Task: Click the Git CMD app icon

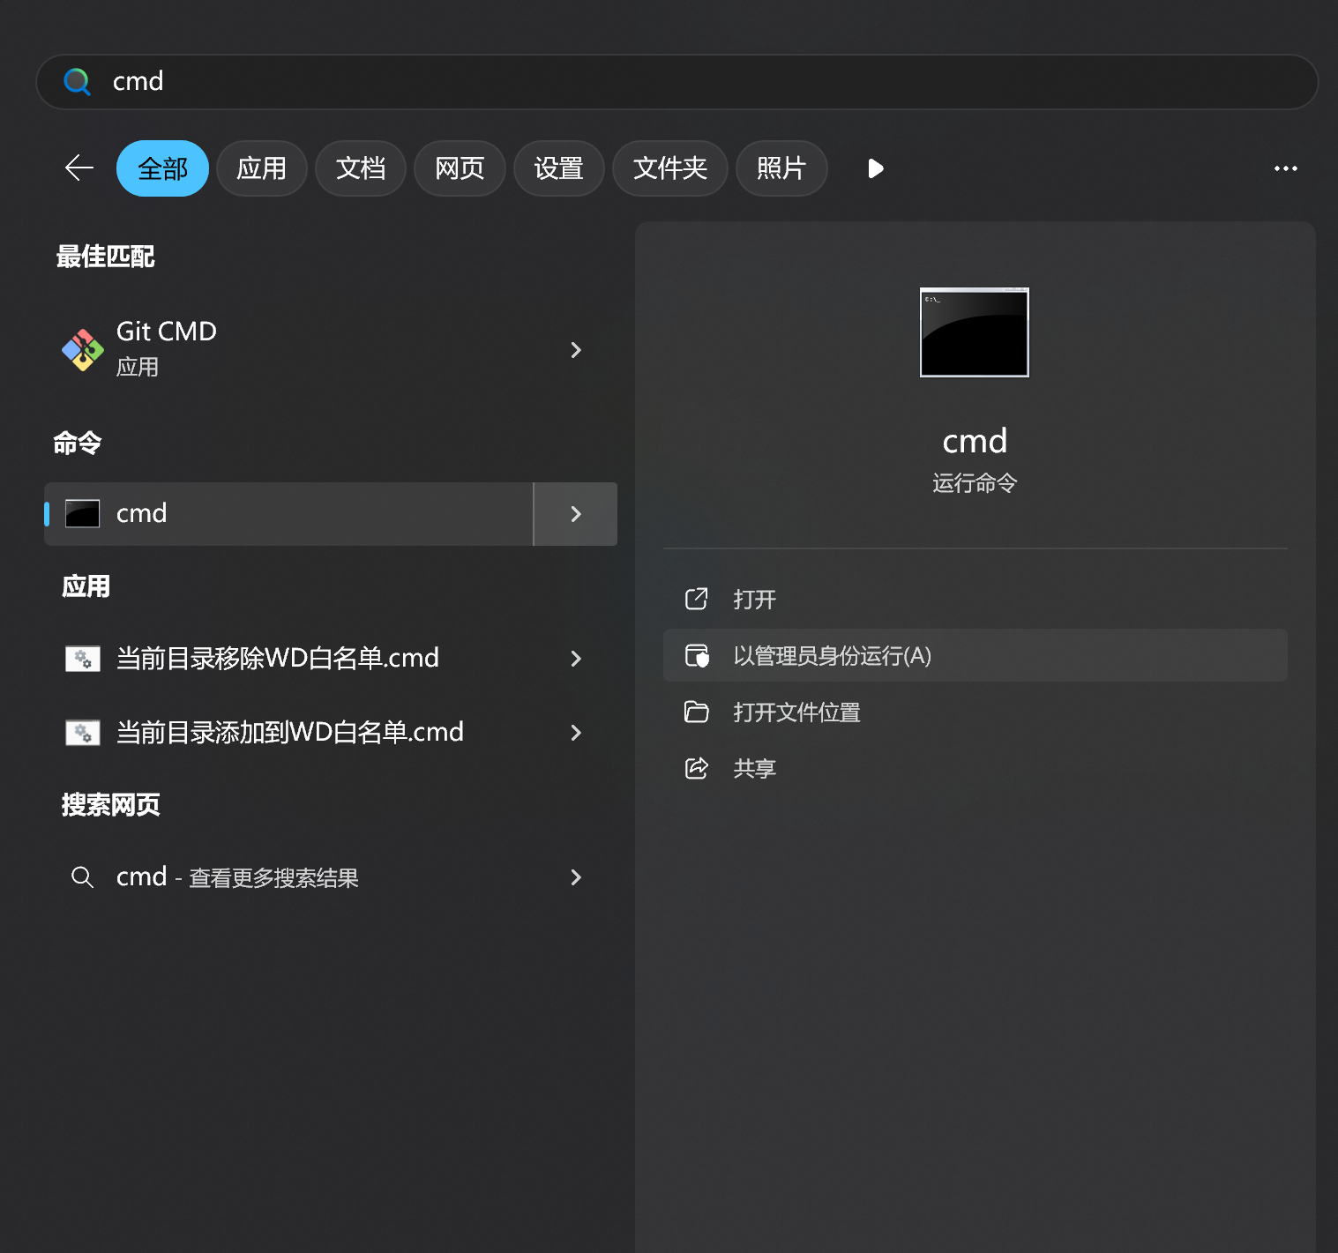Action: pos(83,350)
